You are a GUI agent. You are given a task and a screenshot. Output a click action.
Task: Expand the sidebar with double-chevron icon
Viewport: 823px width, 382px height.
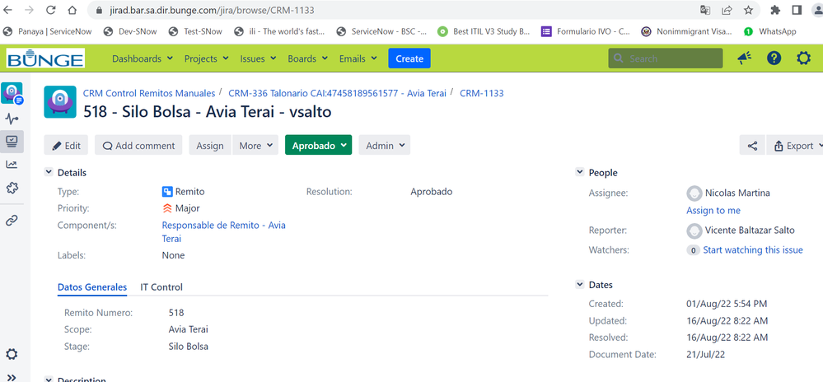(12, 377)
